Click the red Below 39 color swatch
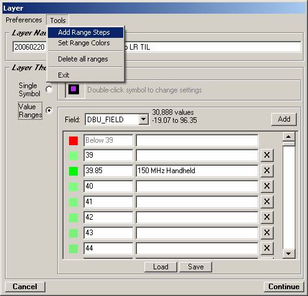Screen dimensions: 308x296 point(73,141)
